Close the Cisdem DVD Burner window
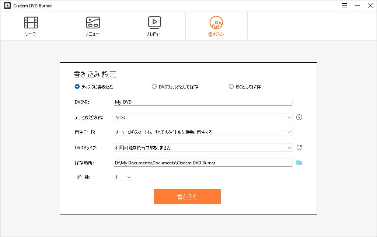This screenshot has height=237, width=377. [370, 6]
